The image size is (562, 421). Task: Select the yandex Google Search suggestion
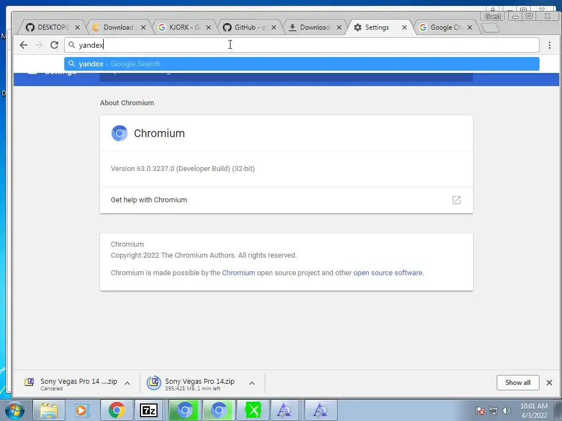point(302,64)
